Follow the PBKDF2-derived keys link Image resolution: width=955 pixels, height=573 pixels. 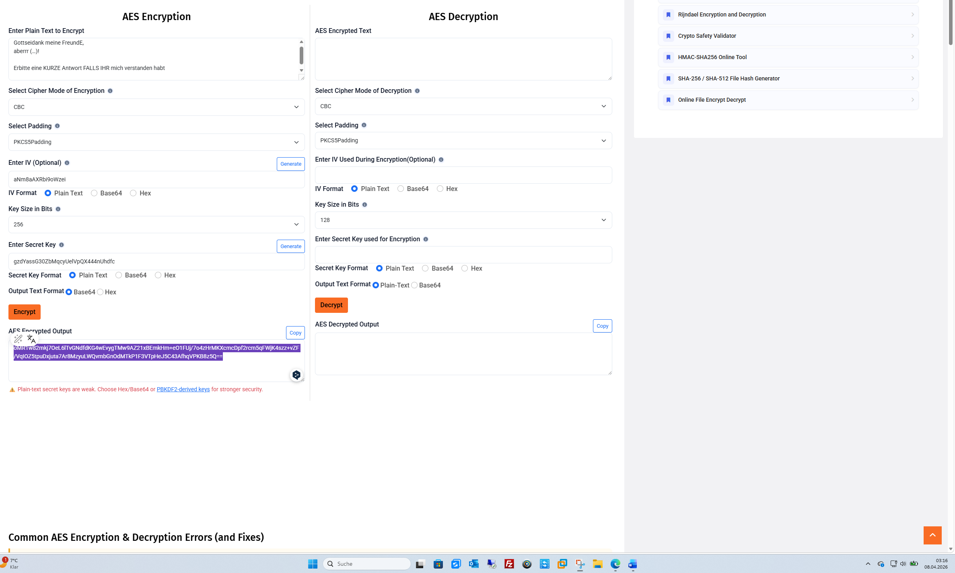click(183, 390)
